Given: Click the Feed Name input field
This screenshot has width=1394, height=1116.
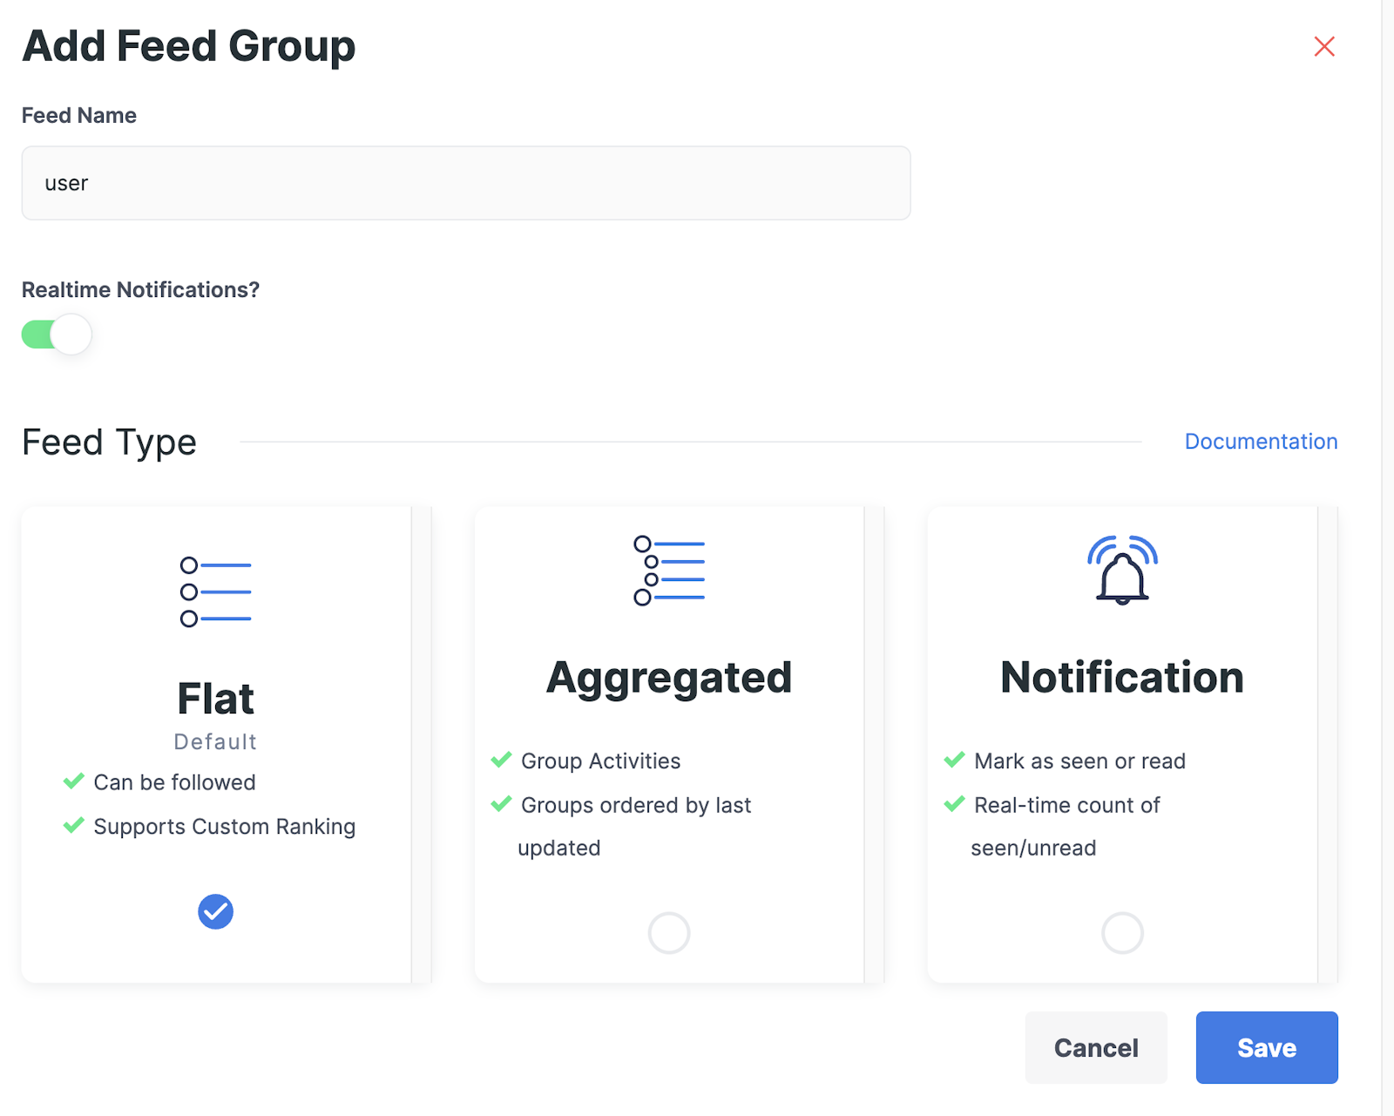Looking at the screenshot, I should coord(465,183).
